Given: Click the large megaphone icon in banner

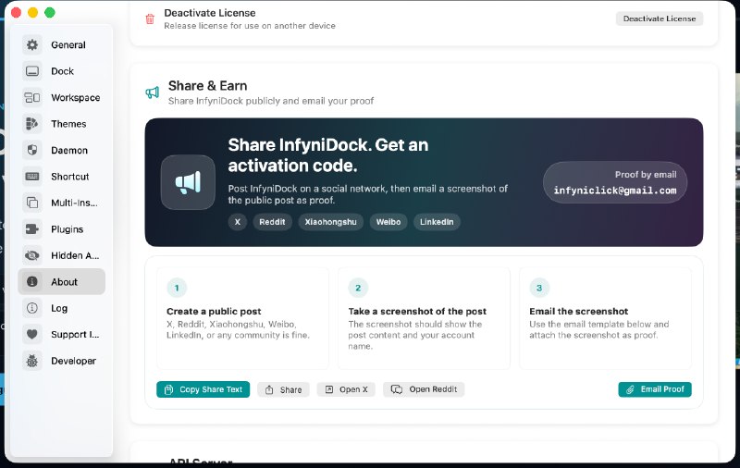Looking at the screenshot, I should tap(188, 182).
